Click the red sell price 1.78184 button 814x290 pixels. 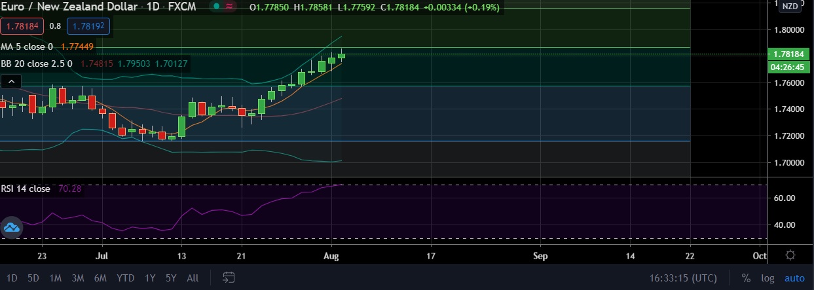pos(21,27)
